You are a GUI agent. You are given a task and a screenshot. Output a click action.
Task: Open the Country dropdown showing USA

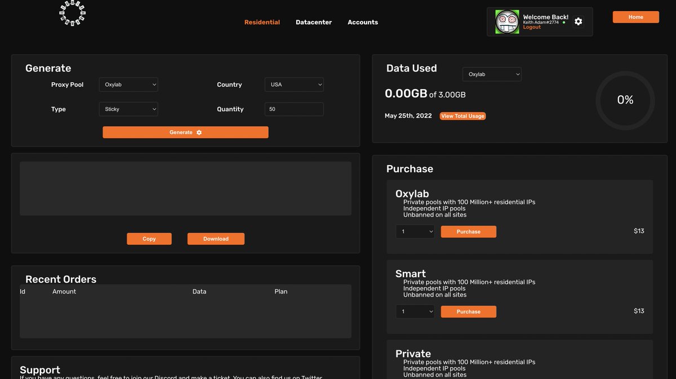(x=294, y=84)
